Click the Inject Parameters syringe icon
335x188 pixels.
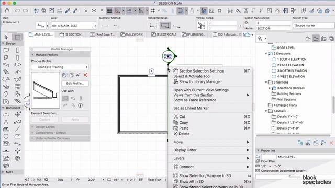point(75,10)
